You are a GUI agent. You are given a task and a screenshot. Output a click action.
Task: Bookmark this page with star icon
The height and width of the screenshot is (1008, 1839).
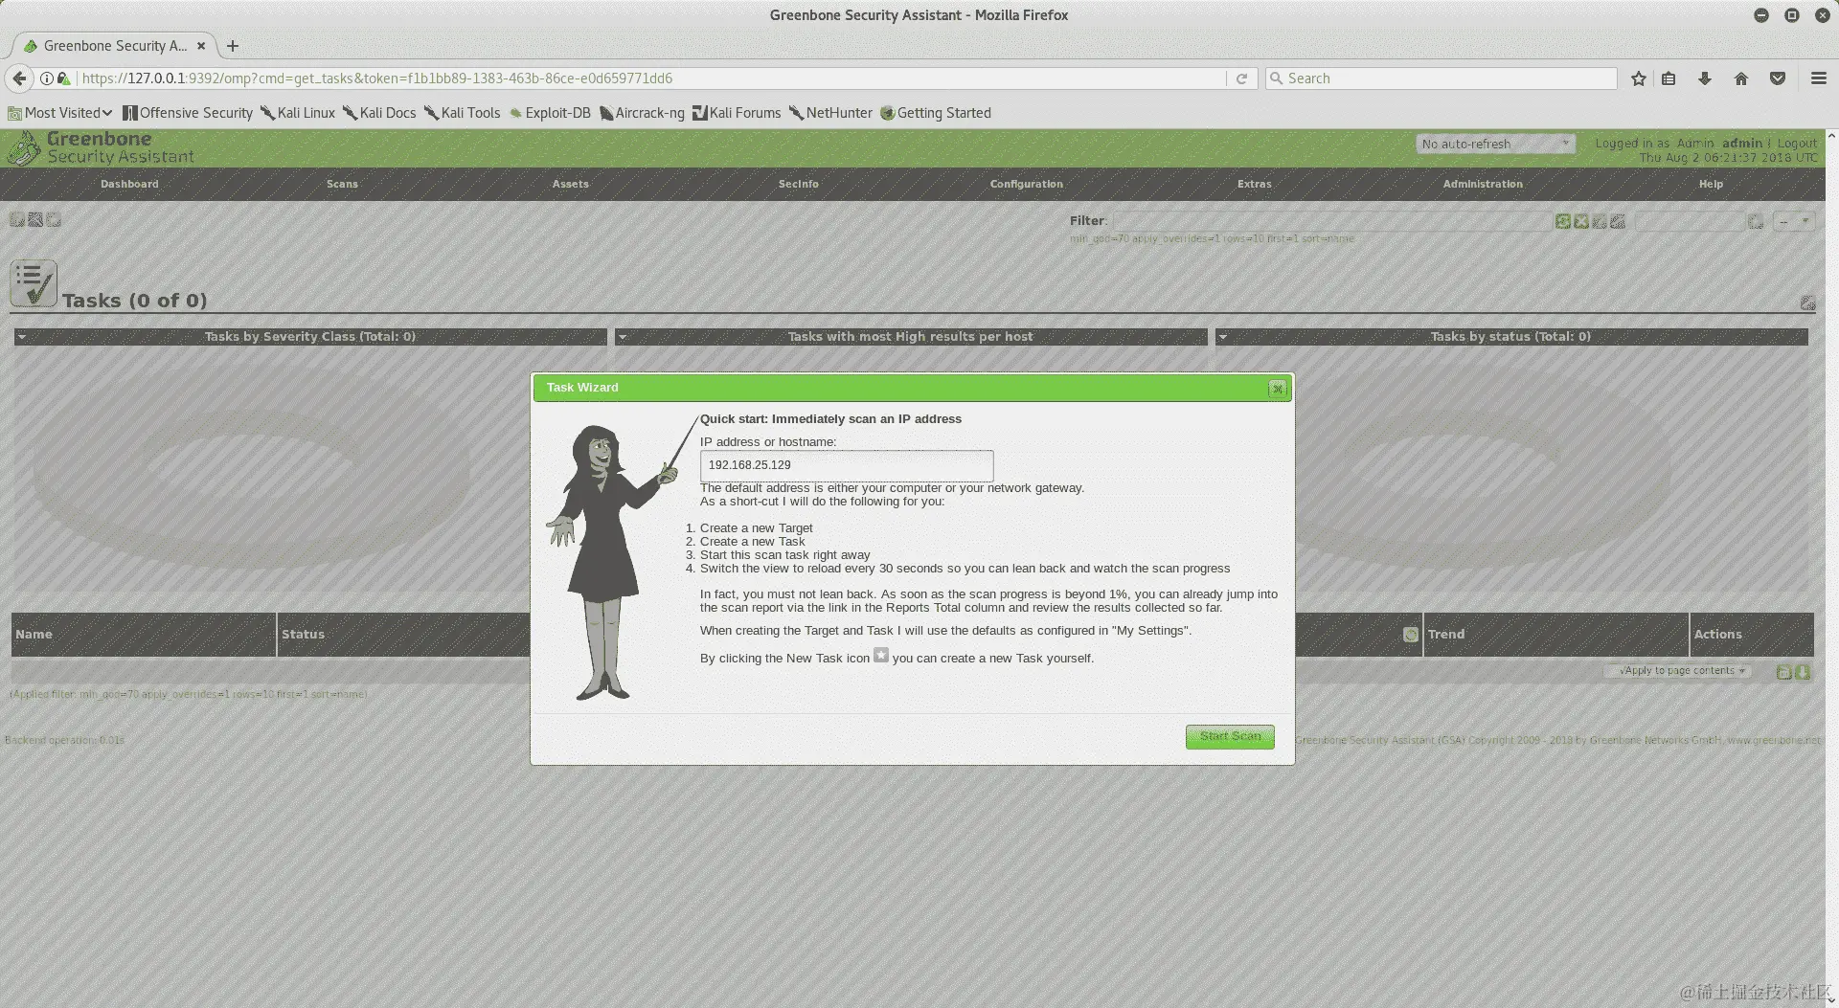[x=1639, y=78]
